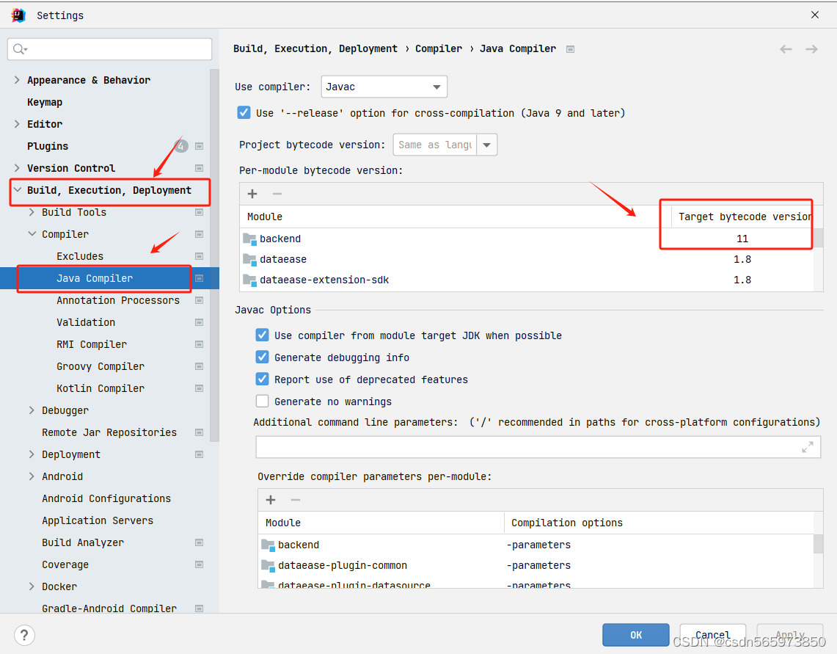Click the OK button

[636, 635]
